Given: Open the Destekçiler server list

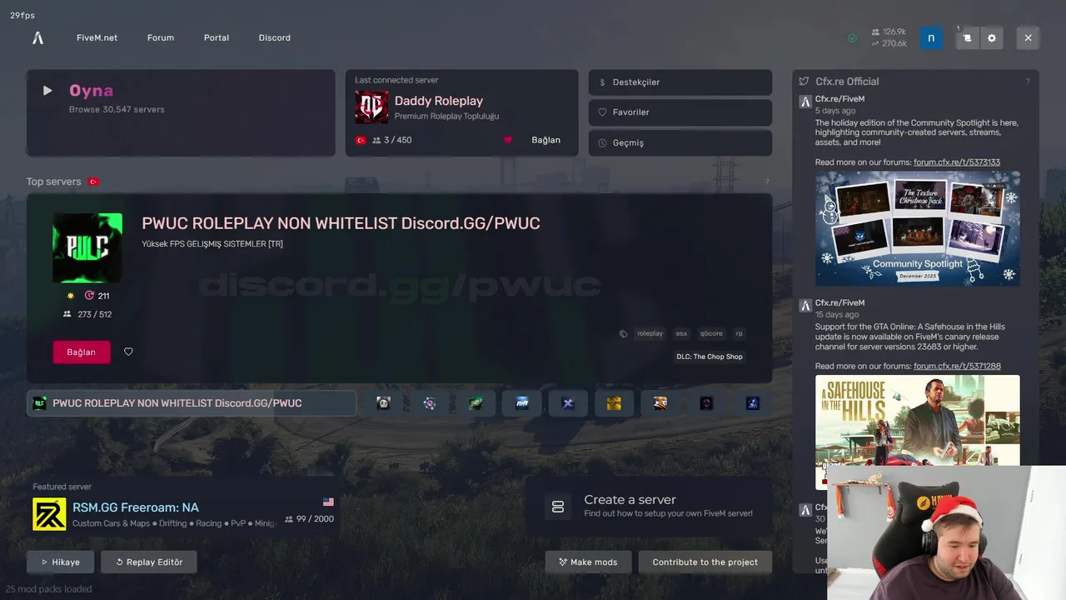Looking at the screenshot, I should point(680,82).
